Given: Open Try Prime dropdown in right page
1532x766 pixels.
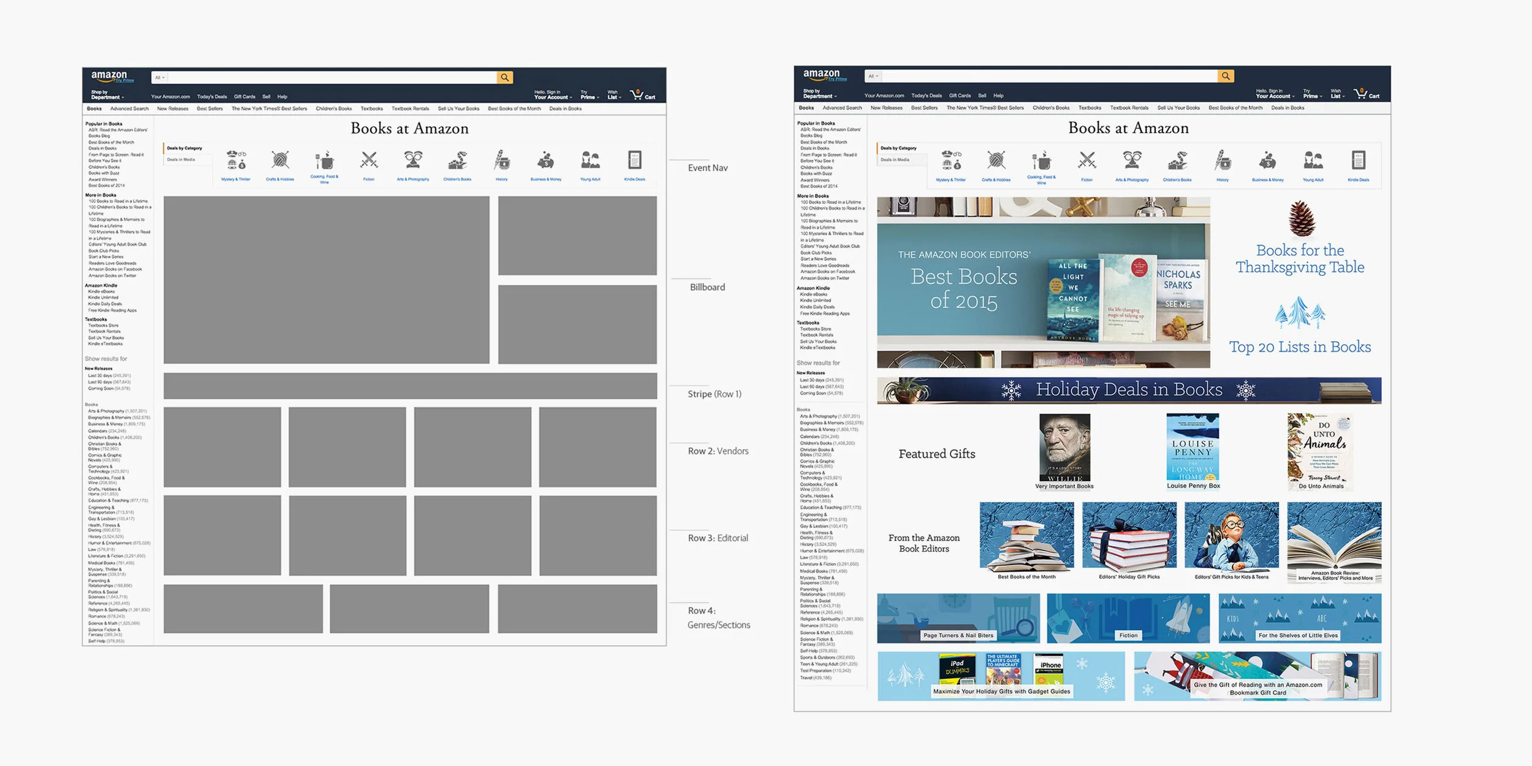Looking at the screenshot, I should (x=1312, y=94).
